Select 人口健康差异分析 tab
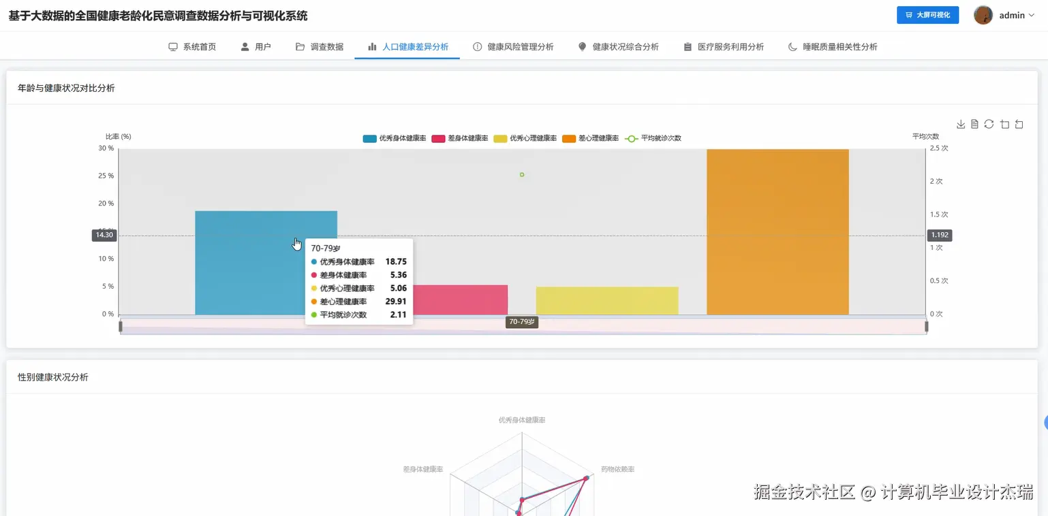Viewport: 1048px width, 516px height. tap(407, 47)
